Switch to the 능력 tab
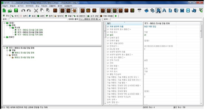Image resolution: width=205 pixels, height=110 pixels. coord(23,16)
